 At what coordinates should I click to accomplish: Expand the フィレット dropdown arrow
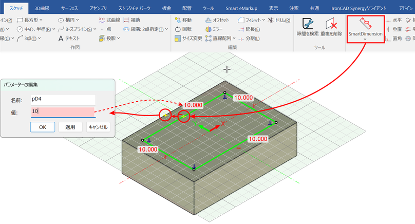(263, 20)
